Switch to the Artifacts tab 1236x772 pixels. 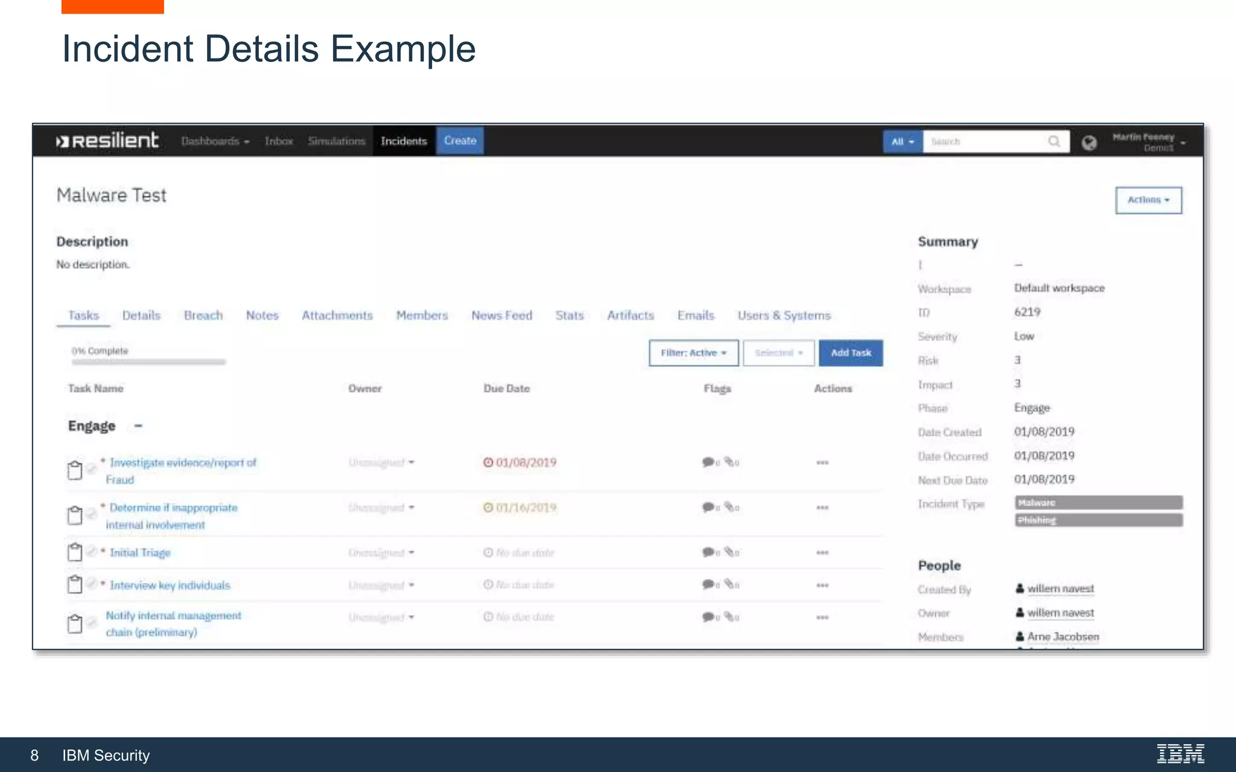coord(631,315)
